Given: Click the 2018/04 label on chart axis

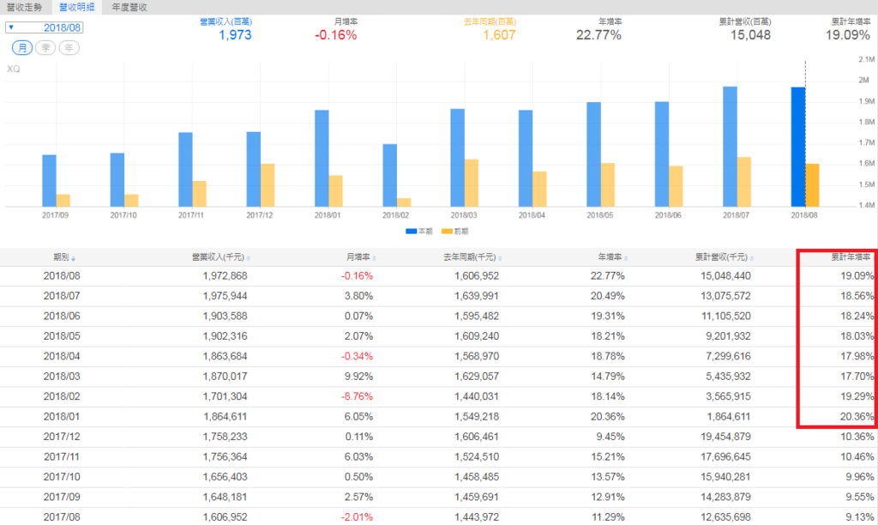Looking at the screenshot, I should pyautogui.click(x=532, y=215).
